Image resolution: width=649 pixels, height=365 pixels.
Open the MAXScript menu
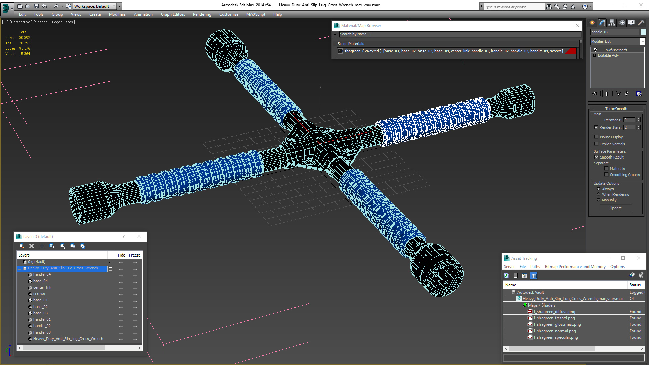(x=256, y=14)
